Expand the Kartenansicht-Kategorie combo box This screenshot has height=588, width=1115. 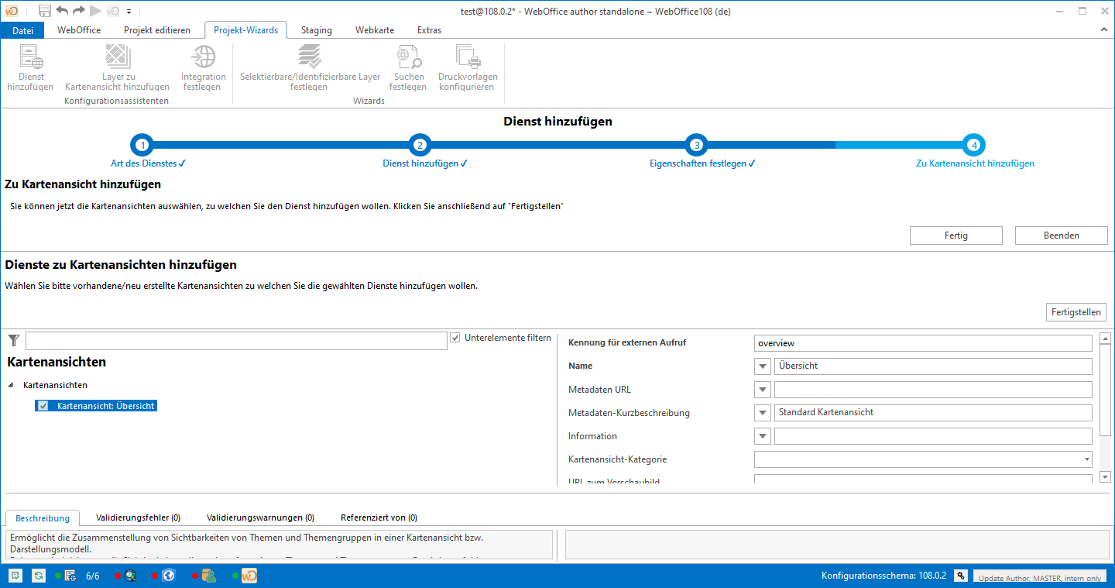(1086, 460)
